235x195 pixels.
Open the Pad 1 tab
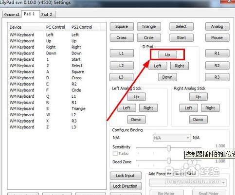tap(29, 14)
